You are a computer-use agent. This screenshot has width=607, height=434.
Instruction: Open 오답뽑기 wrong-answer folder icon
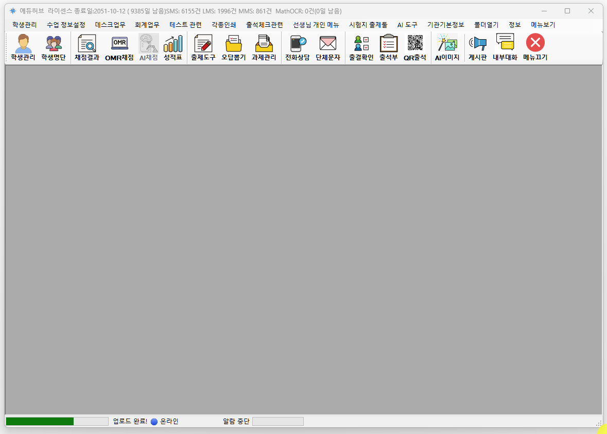tap(234, 47)
